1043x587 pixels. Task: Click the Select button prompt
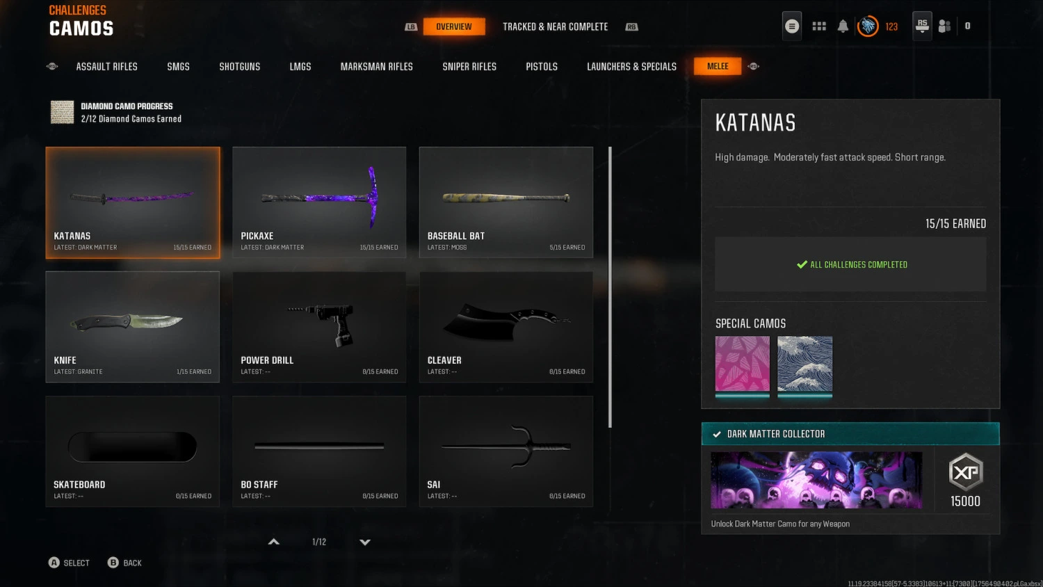tap(69, 563)
